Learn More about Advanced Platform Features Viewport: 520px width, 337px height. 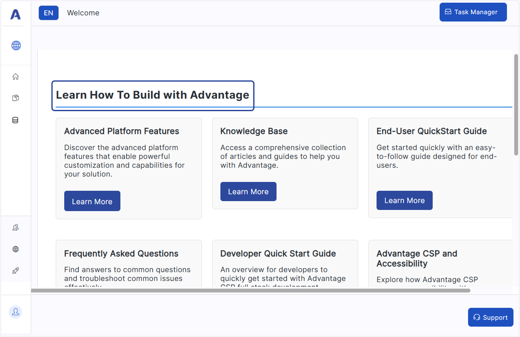coord(92,201)
